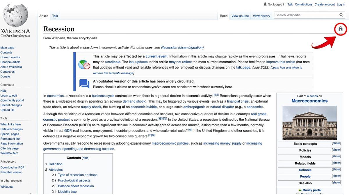The width and height of the screenshot is (349, 196).
Task: Open the Create account page
Action: click(325, 4)
